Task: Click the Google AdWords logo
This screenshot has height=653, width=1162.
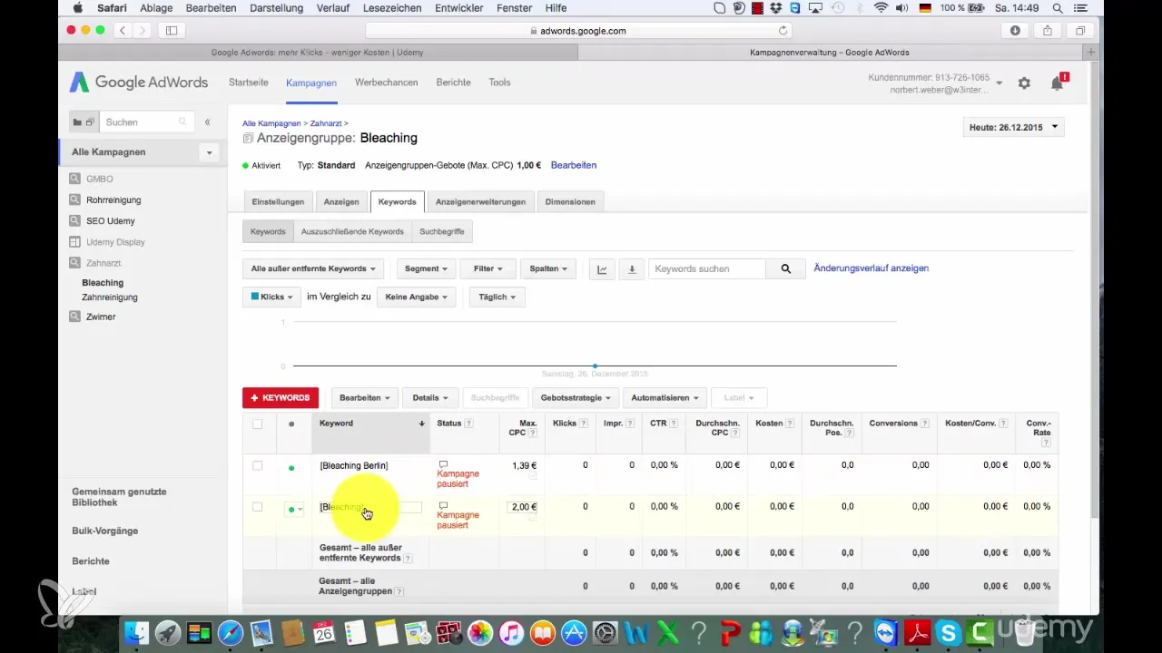Action: pos(137,83)
